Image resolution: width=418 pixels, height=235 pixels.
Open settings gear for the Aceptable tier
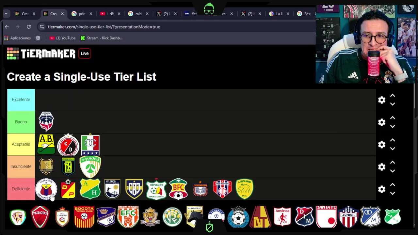coord(382,145)
